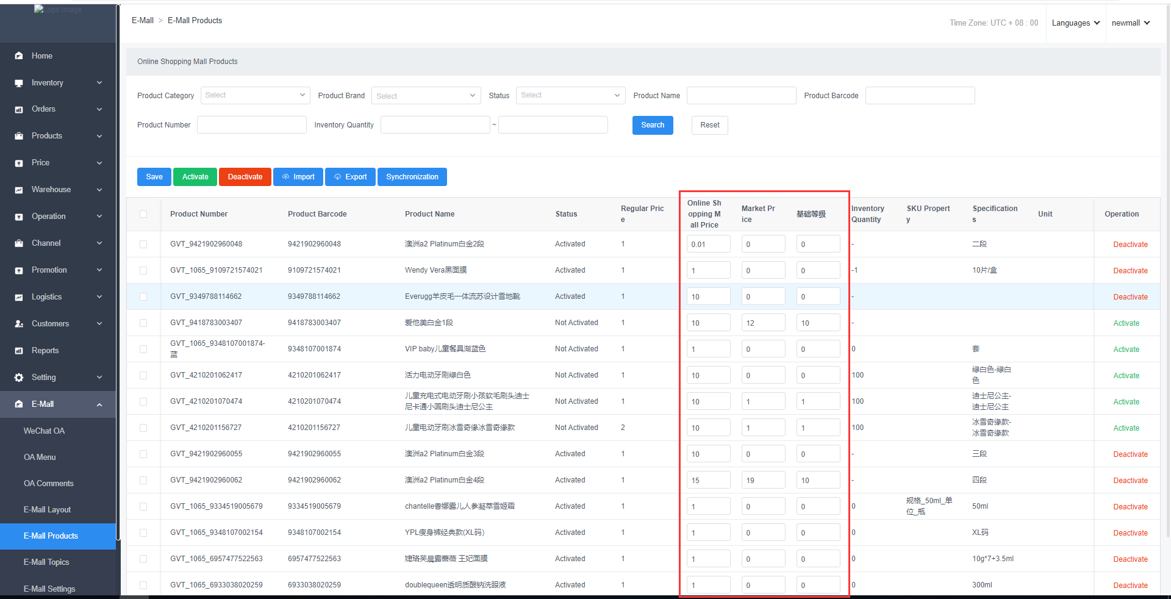Click the Setting gear icon
Viewport: 1171px width, 599px height.
coord(19,378)
